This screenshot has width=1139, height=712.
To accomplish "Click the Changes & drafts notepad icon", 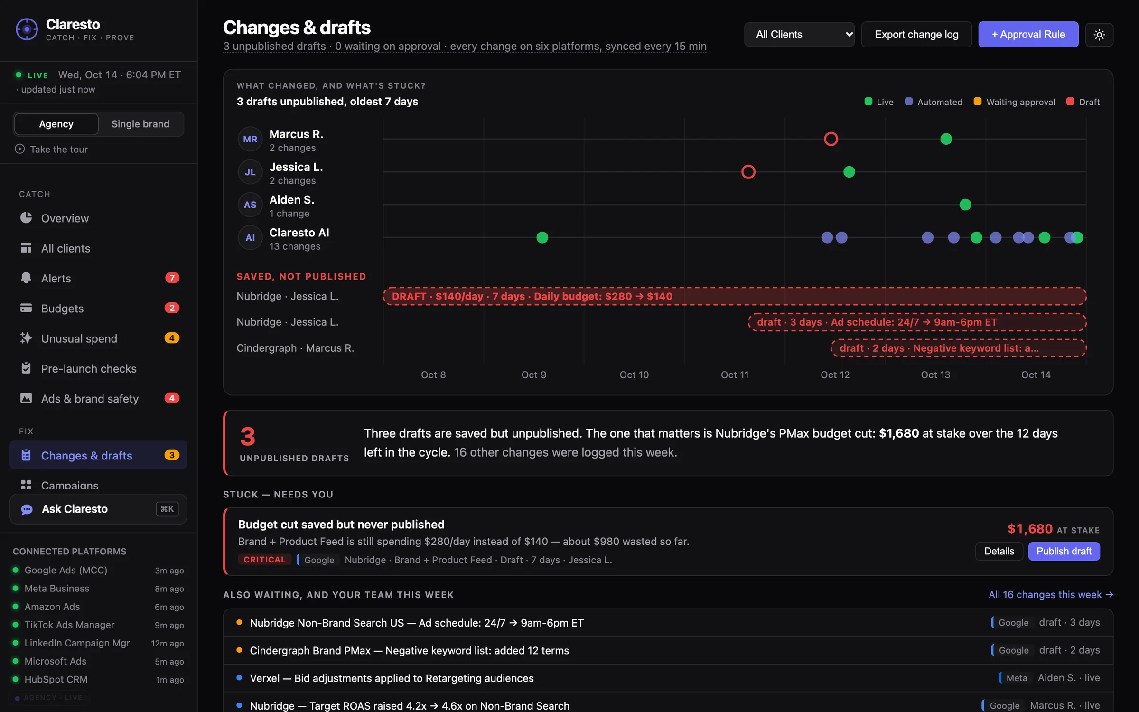I will [26, 455].
